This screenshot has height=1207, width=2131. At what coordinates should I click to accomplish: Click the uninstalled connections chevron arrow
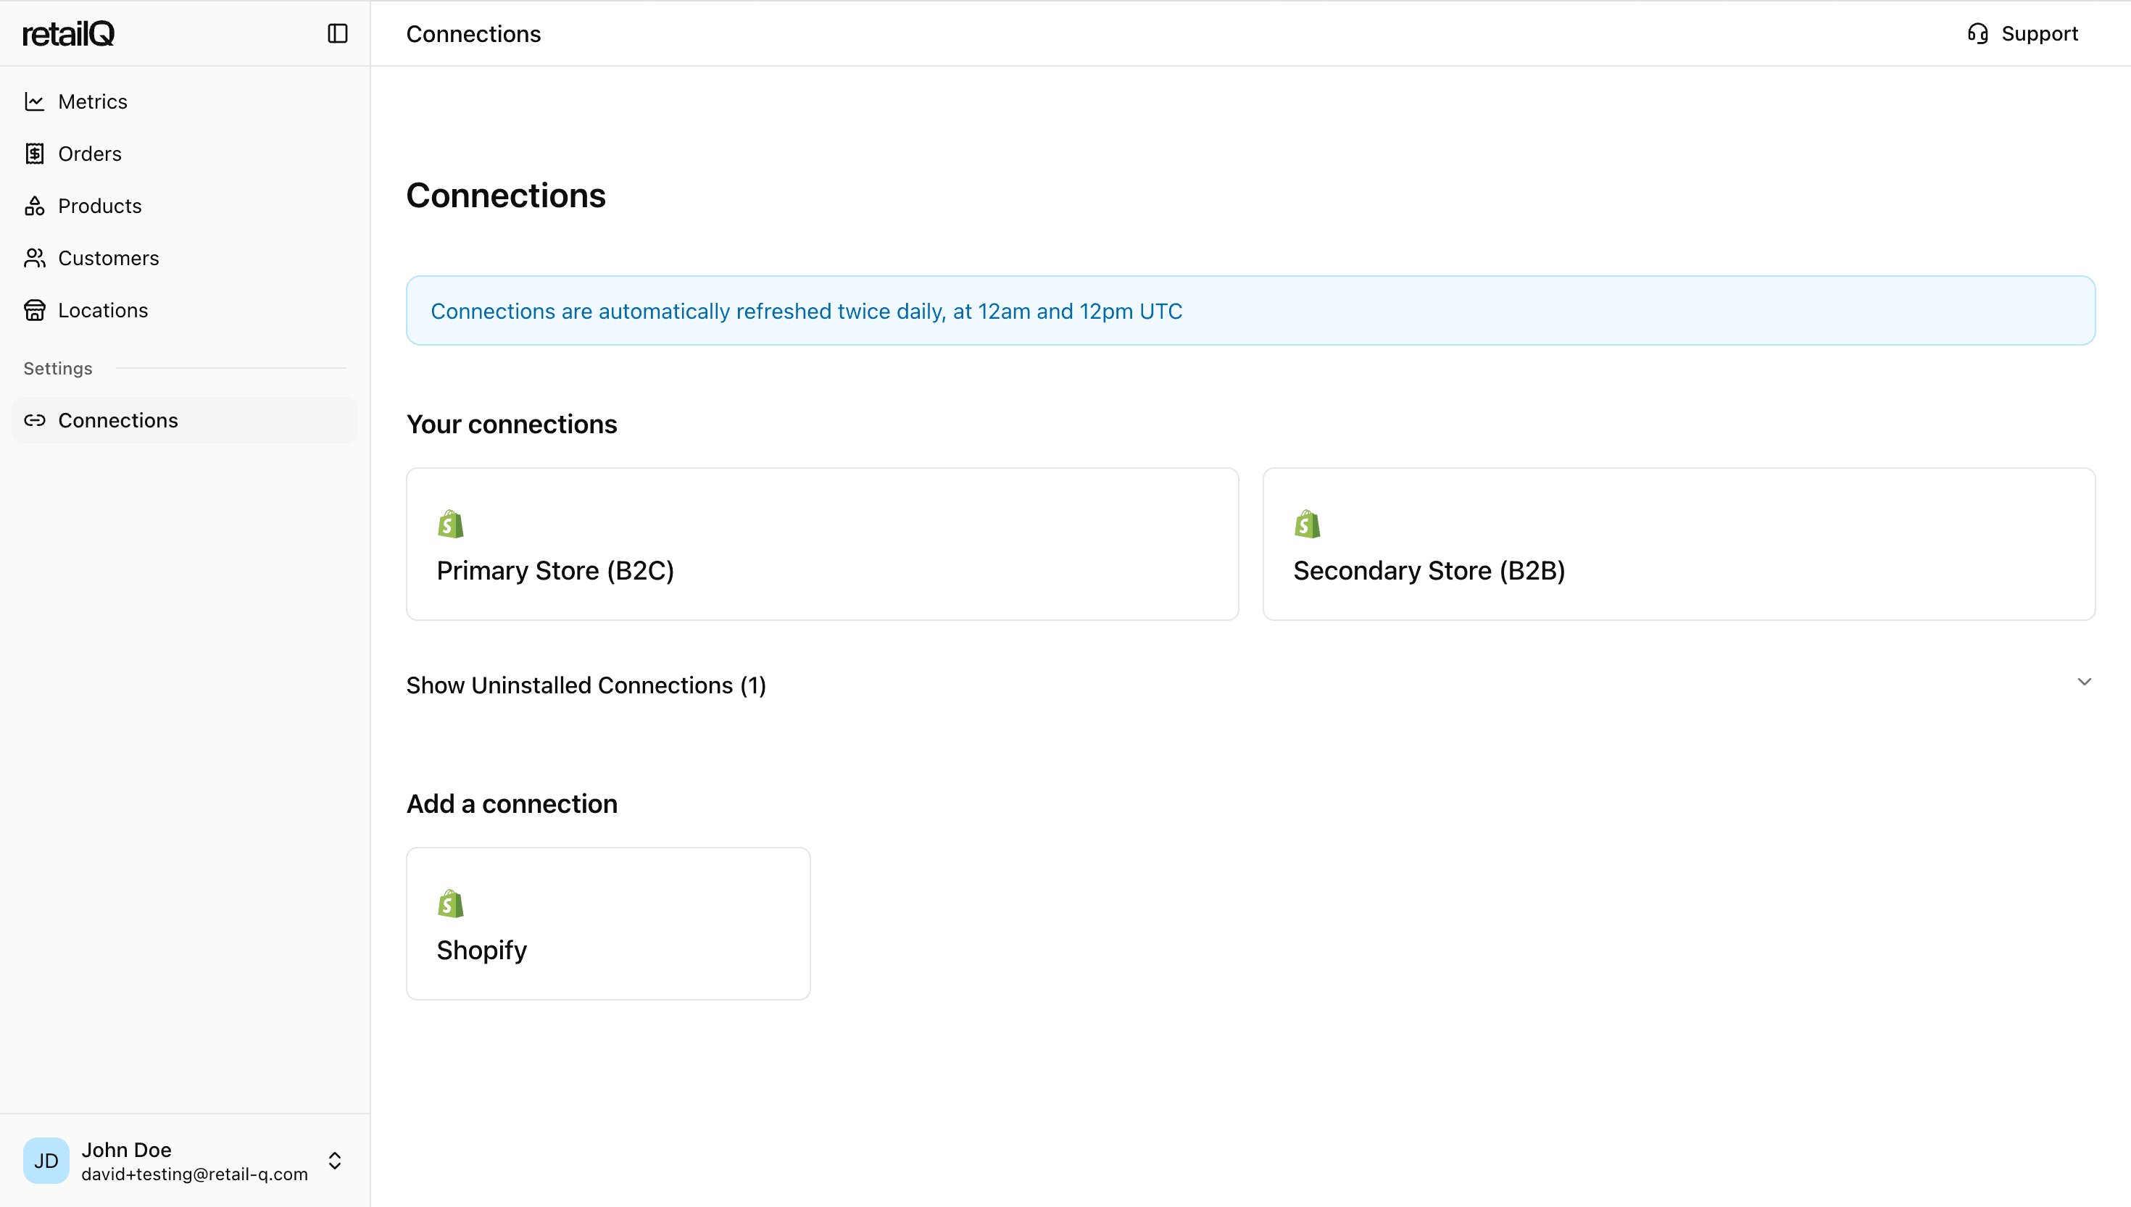2084,682
